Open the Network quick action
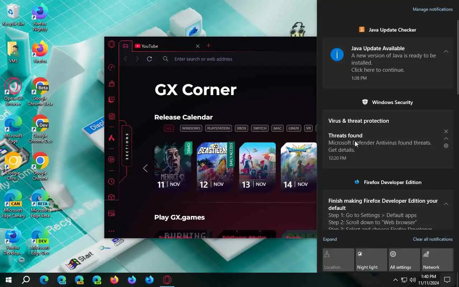The height and width of the screenshot is (287, 459). coord(437,260)
